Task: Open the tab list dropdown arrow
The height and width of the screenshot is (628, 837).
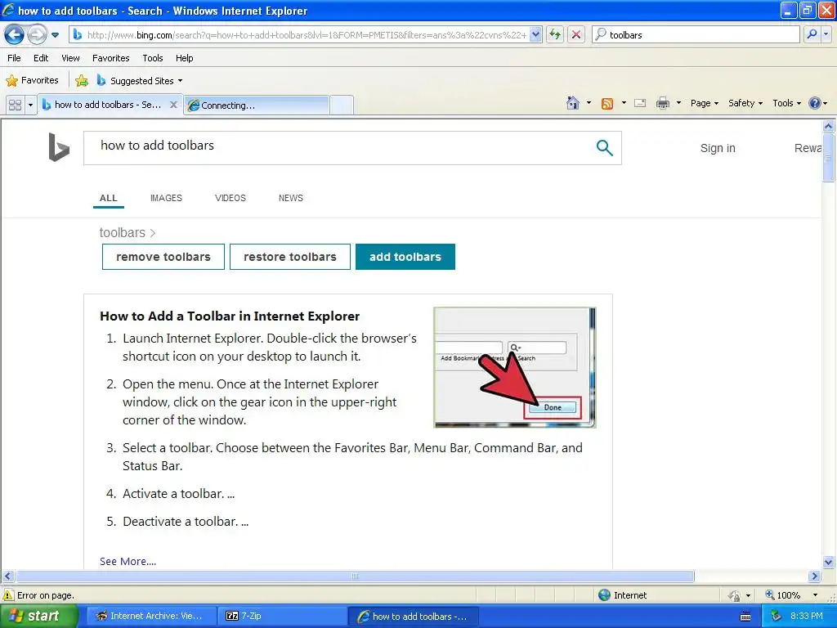Action: [30, 105]
